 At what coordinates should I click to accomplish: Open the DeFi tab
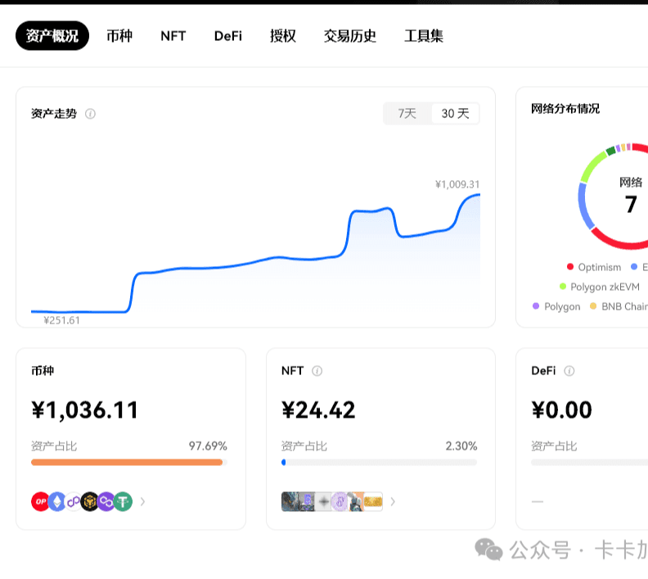(227, 36)
